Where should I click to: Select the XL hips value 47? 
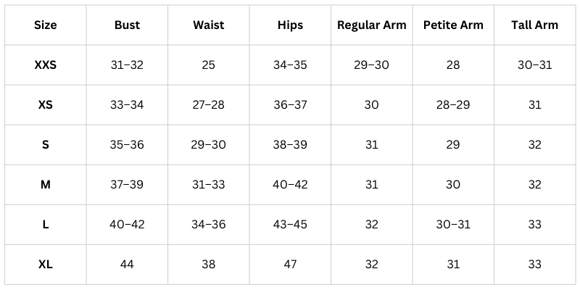click(290, 265)
